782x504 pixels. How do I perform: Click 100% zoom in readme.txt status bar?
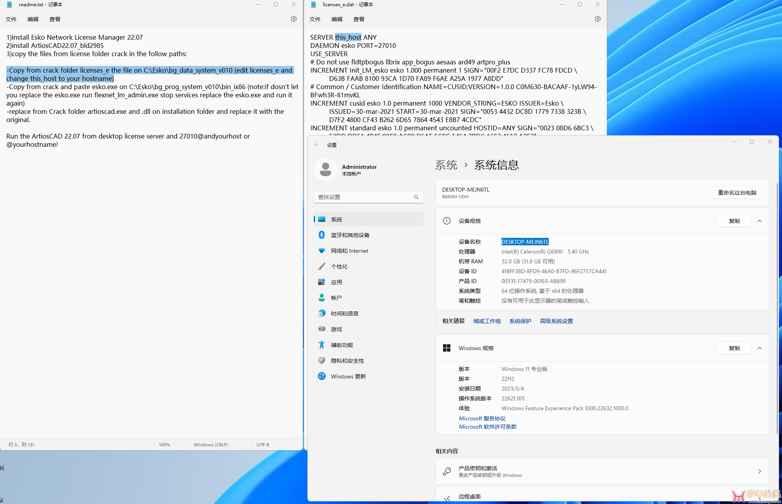(165, 445)
